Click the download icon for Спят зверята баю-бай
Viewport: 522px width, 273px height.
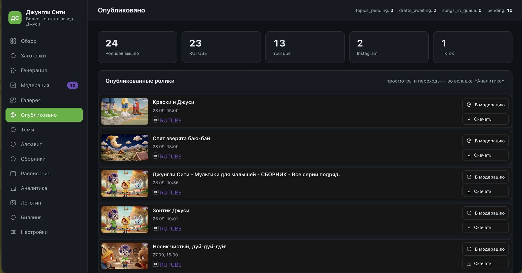click(469, 155)
